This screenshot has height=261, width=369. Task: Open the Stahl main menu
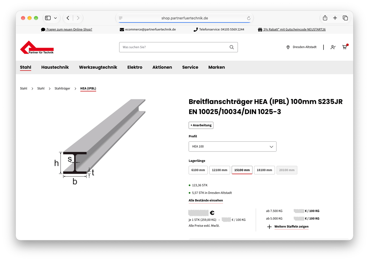(26, 67)
